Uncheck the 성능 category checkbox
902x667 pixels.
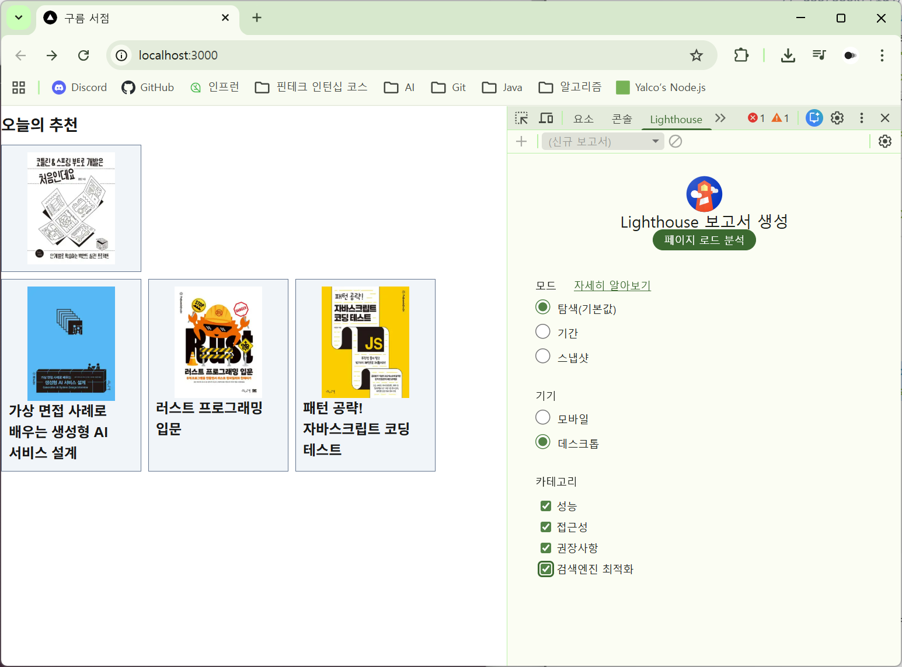tap(546, 506)
